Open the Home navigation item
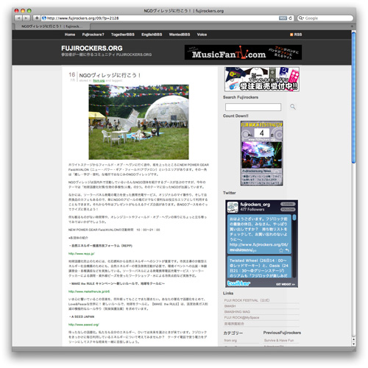The image size is (368, 368). point(70,35)
